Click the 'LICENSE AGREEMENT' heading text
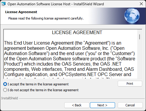Viewport: 146px width, 111px height. coord(77,32)
